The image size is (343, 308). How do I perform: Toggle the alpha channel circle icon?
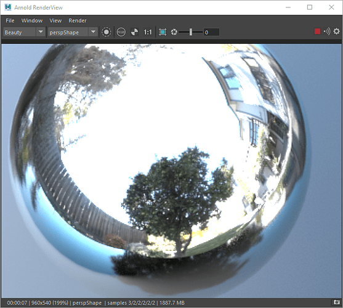[107, 32]
